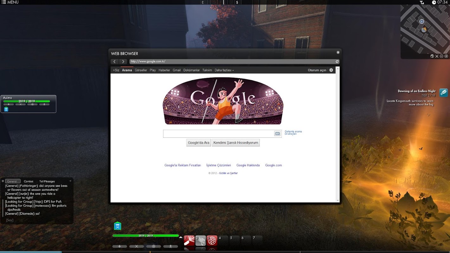Screen dimensions: 450x253
Task: Click the Olympic javelin Google doodle
Action: pos(223,101)
